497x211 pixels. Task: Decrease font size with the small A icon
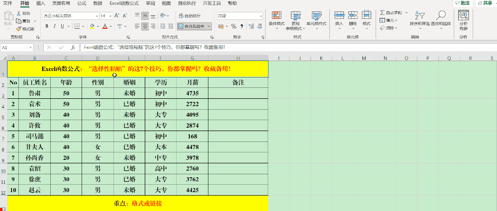click(x=125, y=15)
